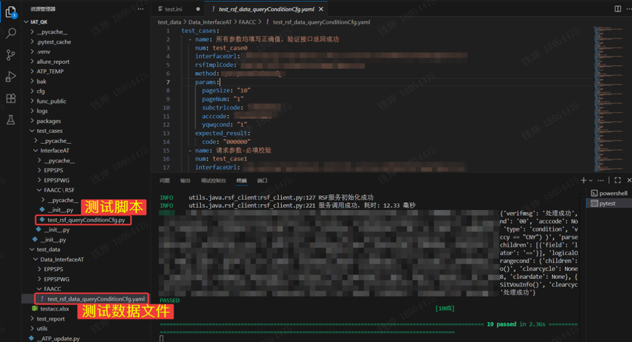This screenshot has height=342, width=632.
Task: Open the Run and Debug view
Action: (11, 77)
